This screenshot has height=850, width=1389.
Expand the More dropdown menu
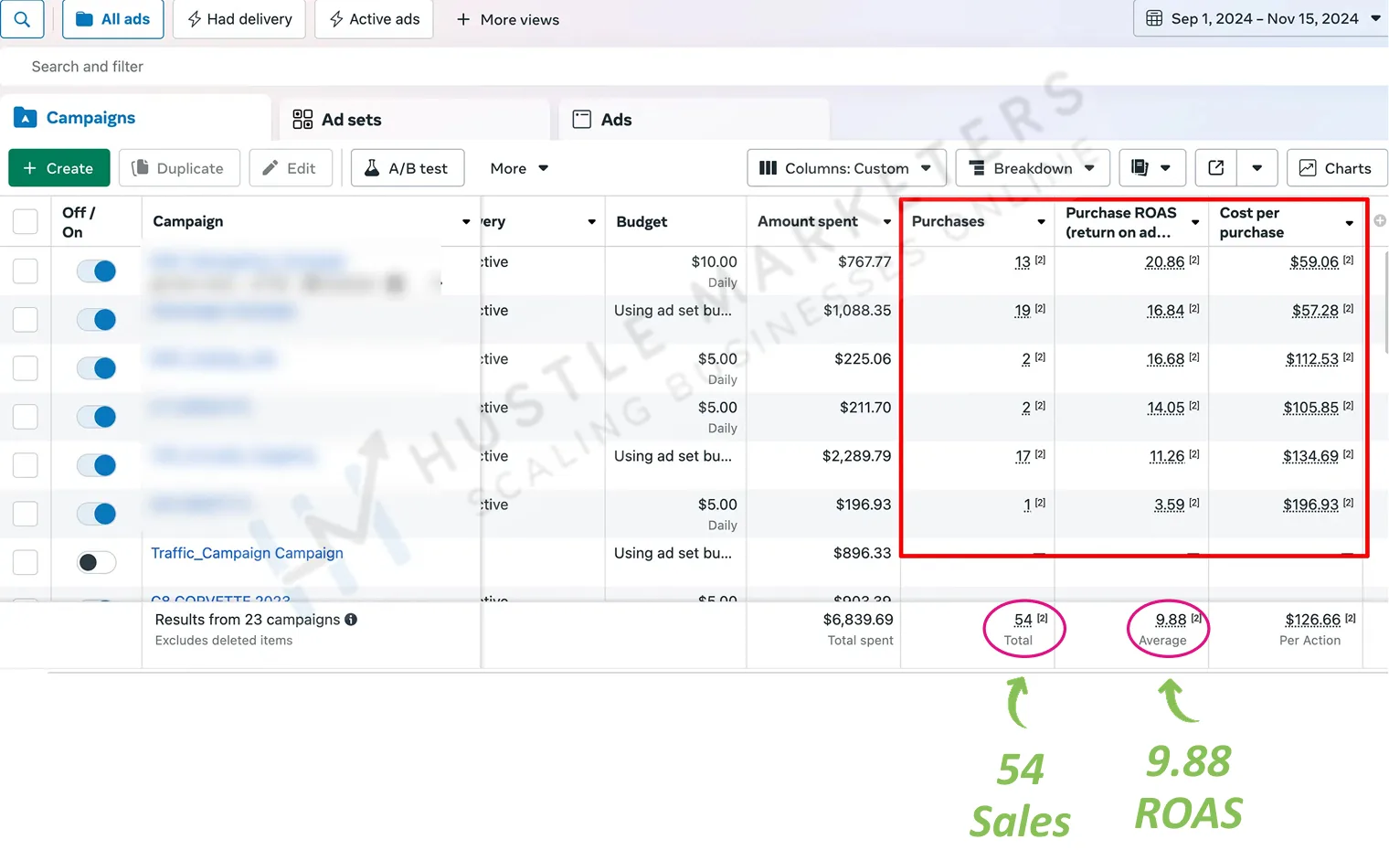coord(519,168)
